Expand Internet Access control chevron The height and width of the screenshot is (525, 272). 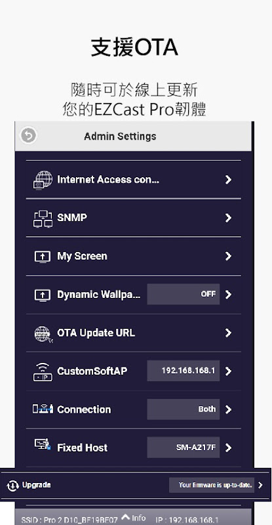tap(228, 180)
